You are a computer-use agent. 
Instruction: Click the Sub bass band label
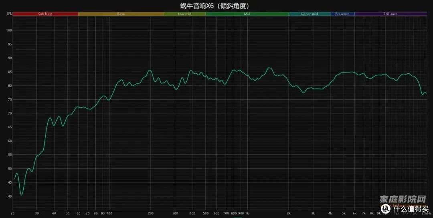point(45,14)
